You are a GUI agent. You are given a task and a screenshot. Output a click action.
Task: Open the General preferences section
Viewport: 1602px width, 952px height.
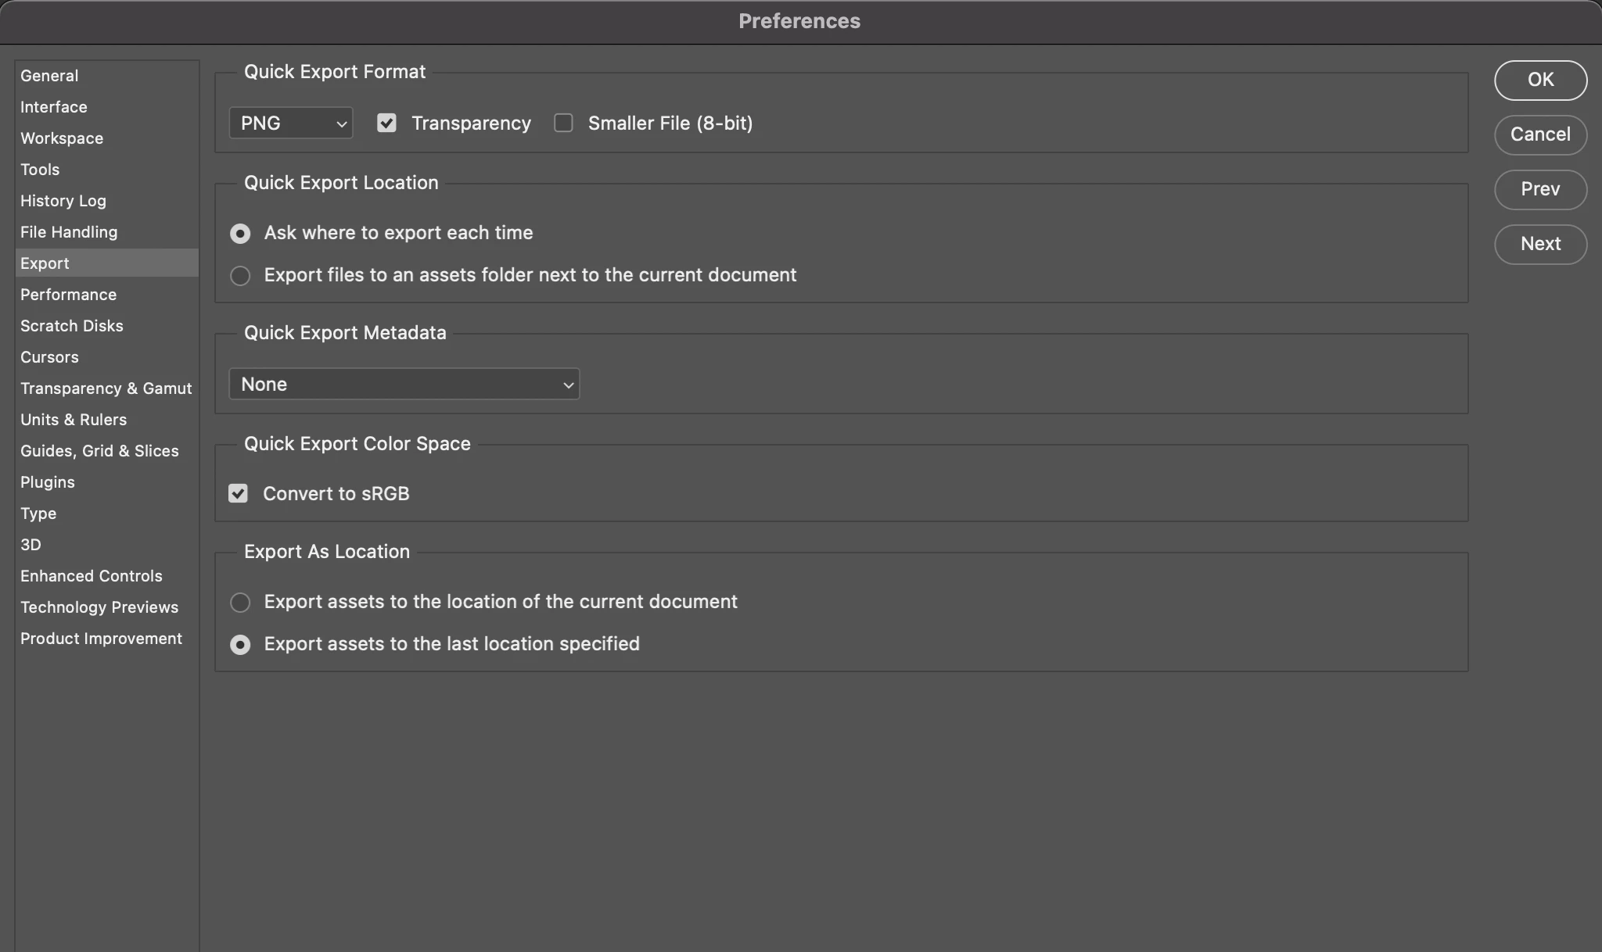49,76
